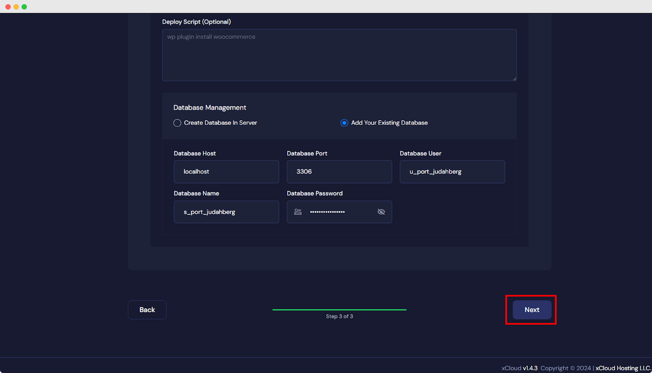Image resolution: width=652 pixels, height=373 pixels.
Task: Select Add Your Existing Database option
Action: tap(344, 123)
